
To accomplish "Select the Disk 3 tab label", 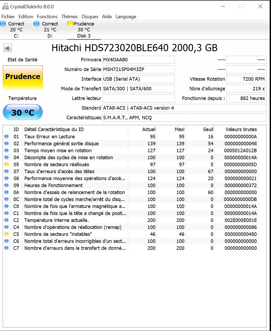I will coord(84,36).
